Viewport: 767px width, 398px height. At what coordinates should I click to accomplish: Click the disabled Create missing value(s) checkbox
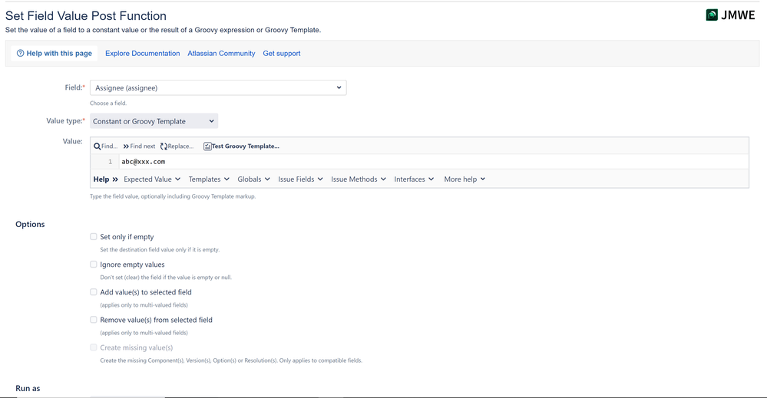click(x=94, y=347)
